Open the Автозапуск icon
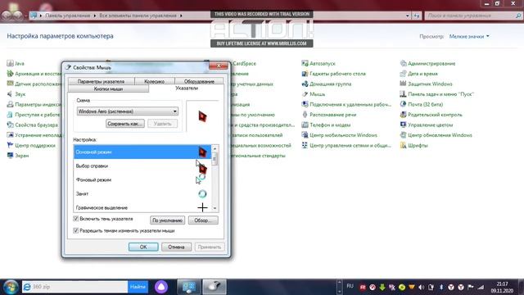The height and width of the screenshot is (295, 524). (x=305, y=63)
